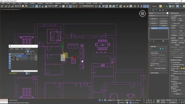Collapse the Edit Geometry rollout
Screen dimensions: 185x104
pyautogui.click(x=174, y=13)
